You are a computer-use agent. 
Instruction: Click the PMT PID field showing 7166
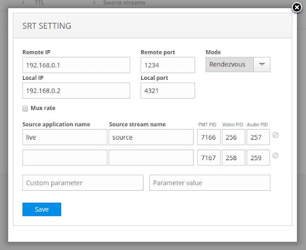[209, 137]
